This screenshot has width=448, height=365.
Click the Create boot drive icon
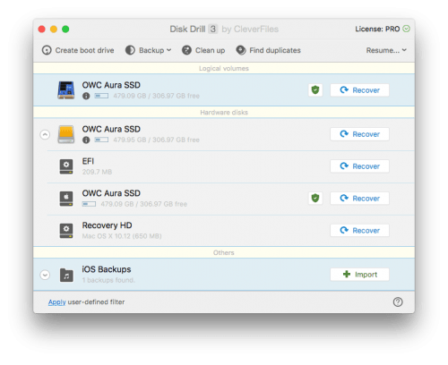(47, 50)
